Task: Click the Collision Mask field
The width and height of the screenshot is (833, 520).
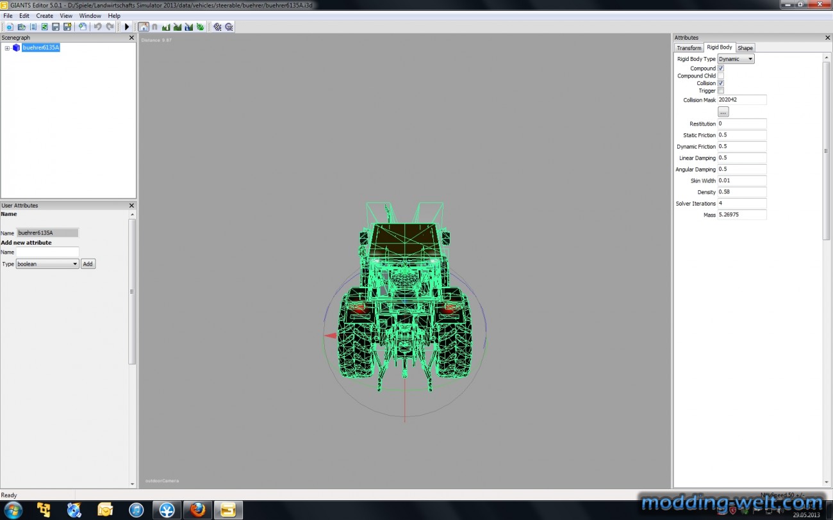Action: 742,100
